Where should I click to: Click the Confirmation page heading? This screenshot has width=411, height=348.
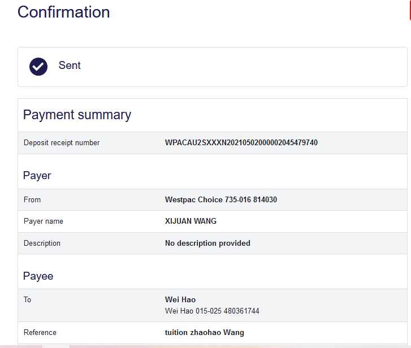pyautogui.click(x=64, y=12)
